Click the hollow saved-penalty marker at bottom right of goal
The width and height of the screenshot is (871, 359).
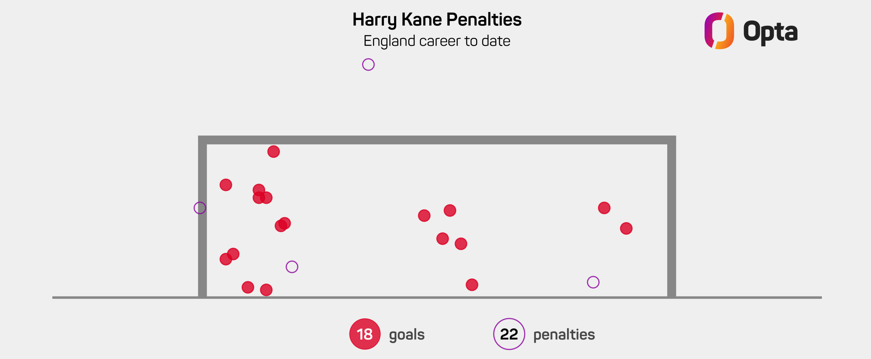pyautogui.click(x=593, y=282)
